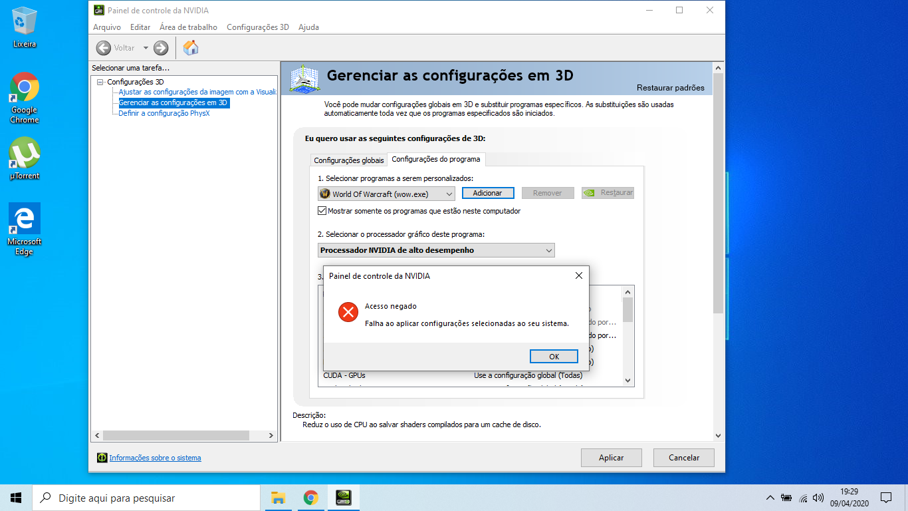This screenshot has height=511, width=908.
Task: Open the Arquivo menu
Action: click(107, 27)
